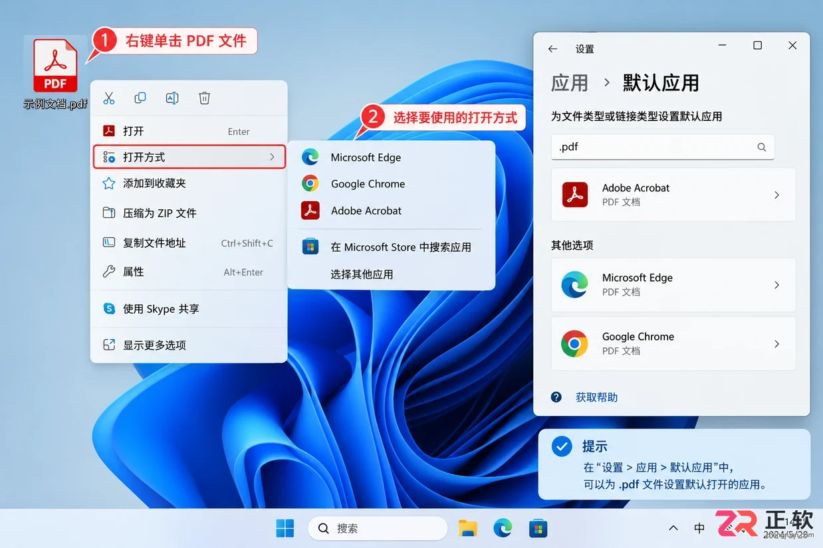Click the 应用 breadcrumb in Settings
Screen dimensions: 823x548
point(570,83)
